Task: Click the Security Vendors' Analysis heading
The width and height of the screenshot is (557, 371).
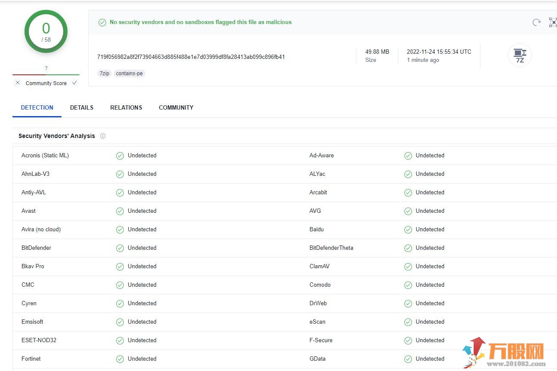Action: pyautogui.click(x=57, y=136)
